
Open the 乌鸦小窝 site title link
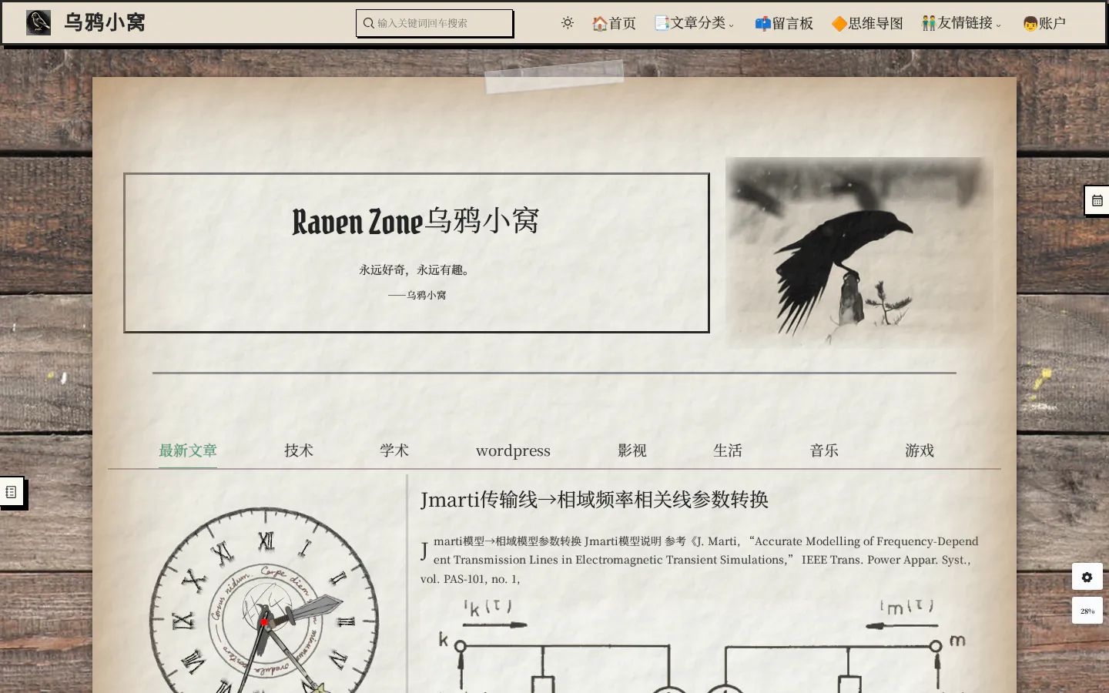[x=105, y=23]
